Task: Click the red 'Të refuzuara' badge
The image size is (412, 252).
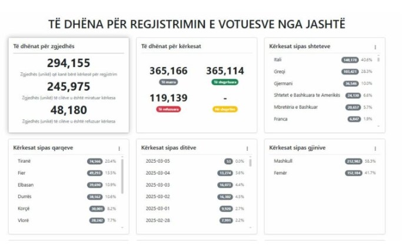Action: click(168, 109)
